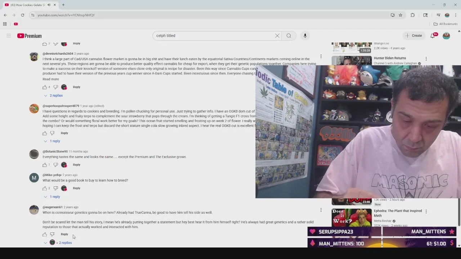Open @BotanicStone90 channel link
Screen dimensions: 461x259
(55, 151)
